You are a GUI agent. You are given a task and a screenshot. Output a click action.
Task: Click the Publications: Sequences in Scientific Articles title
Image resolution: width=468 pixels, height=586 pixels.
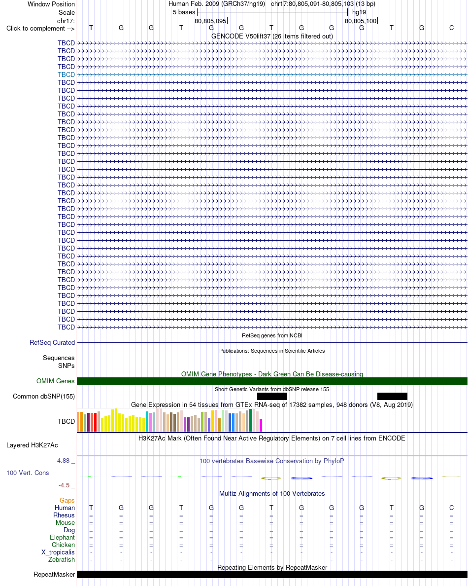point(272,351)
